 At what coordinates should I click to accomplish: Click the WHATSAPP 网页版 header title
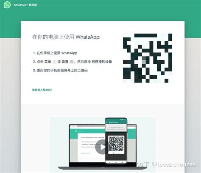tap(25, 5)
